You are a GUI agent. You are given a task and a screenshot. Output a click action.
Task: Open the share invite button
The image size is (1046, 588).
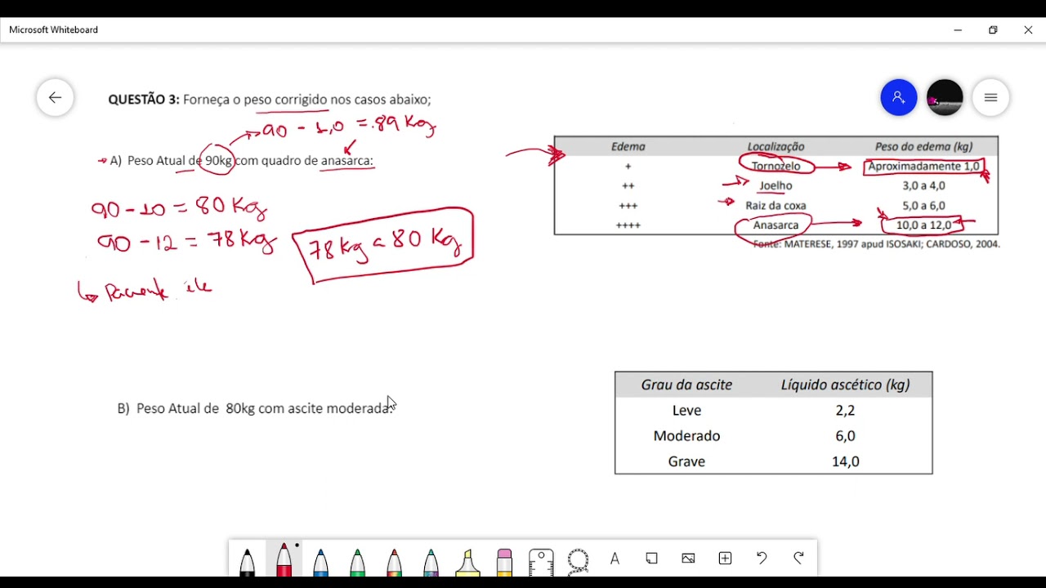tap(898, 98)
